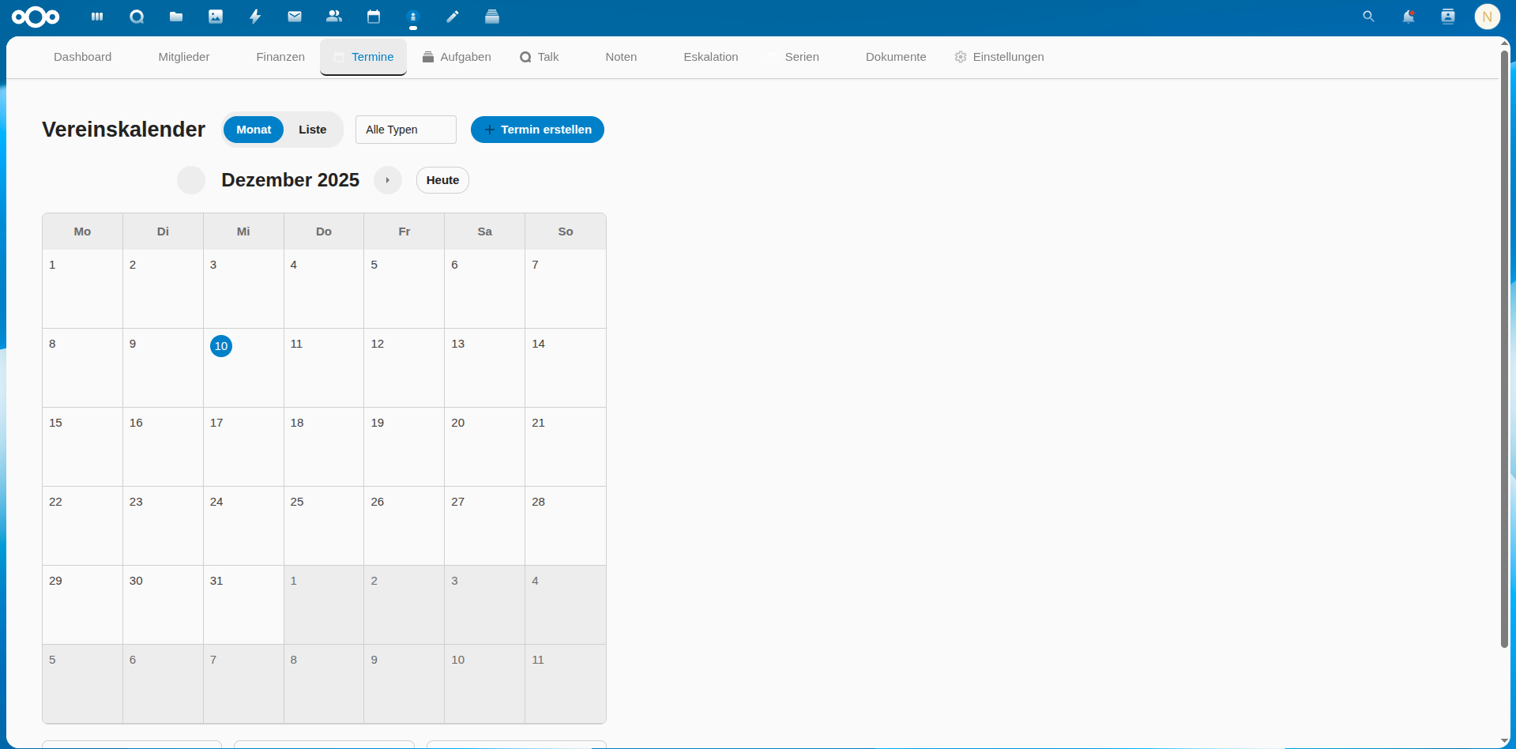The width and height of the screenshot is (1516, 749).
Task: Open the Photos app icon
Action: point(216,17)
